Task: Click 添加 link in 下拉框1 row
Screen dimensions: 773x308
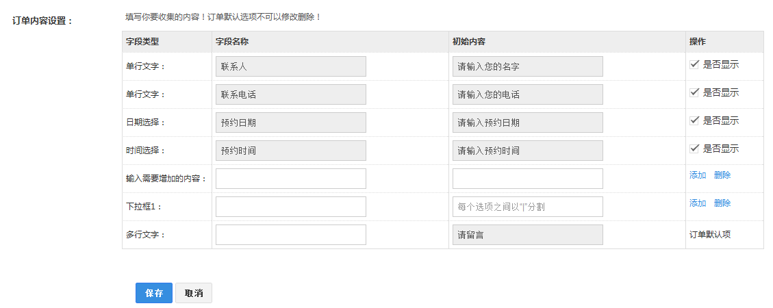Action: click(698, 203)
